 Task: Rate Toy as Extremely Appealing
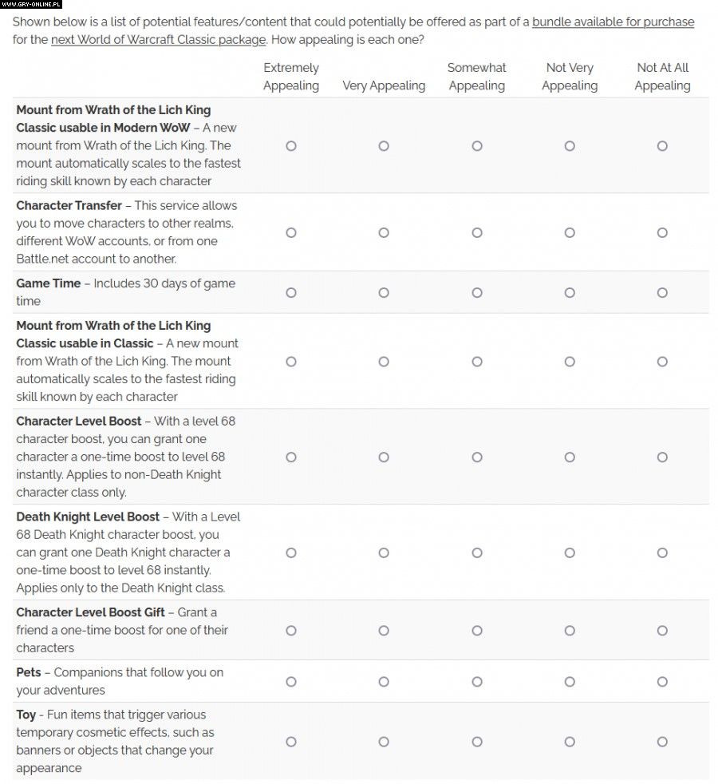tap(291, 742)
